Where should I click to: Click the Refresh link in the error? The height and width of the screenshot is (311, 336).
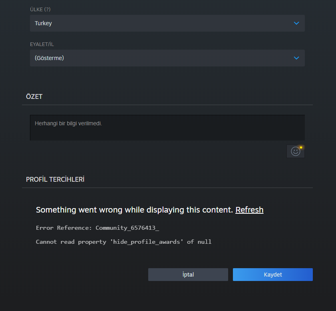(x=249, y=210)
